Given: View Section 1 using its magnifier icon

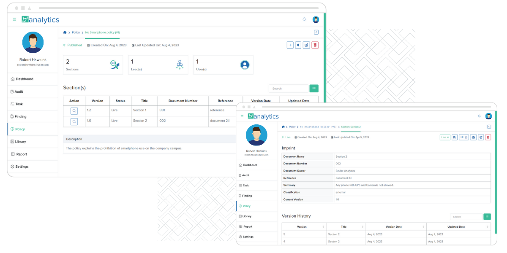Looking at the screenshot, I should [74, 110].
